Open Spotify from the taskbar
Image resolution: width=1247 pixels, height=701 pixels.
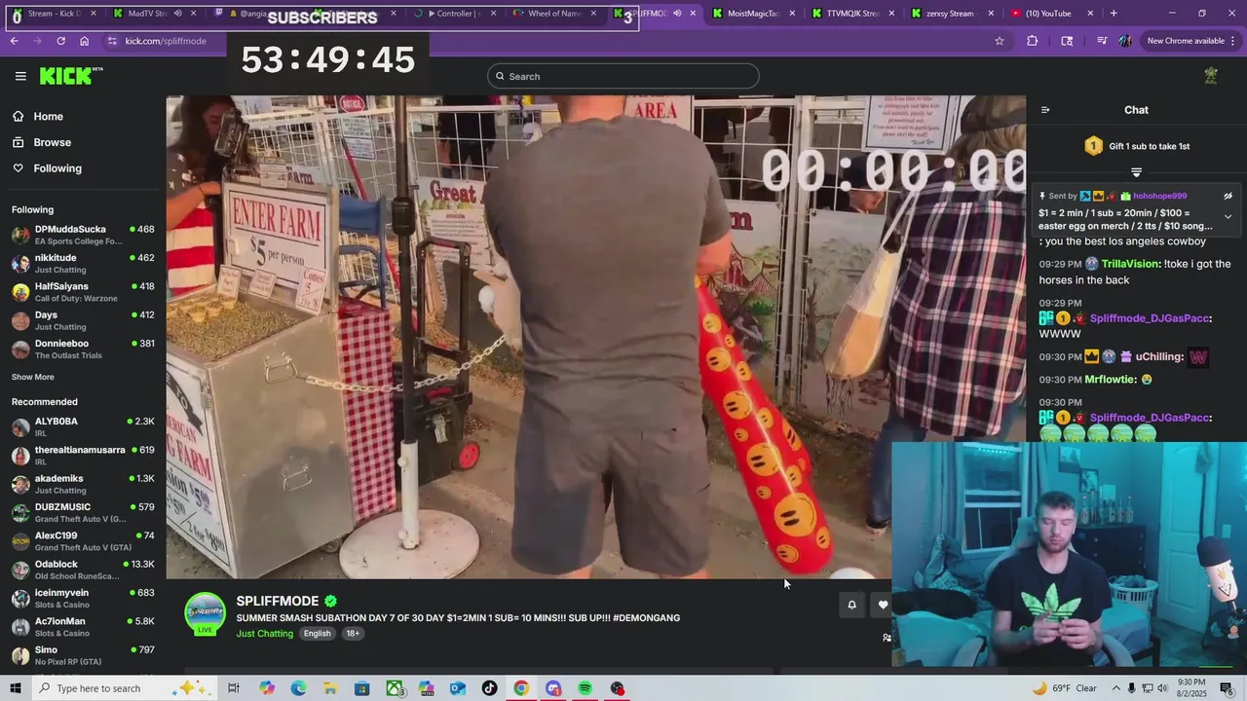(585, 688)
